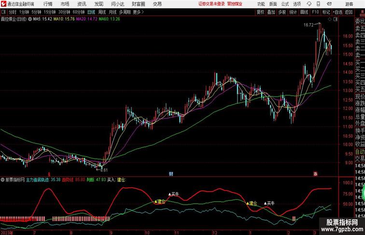This screenshot has height=235, width=365.
Task: Click the 复权 toolbar button
Action: pos(260,12)
